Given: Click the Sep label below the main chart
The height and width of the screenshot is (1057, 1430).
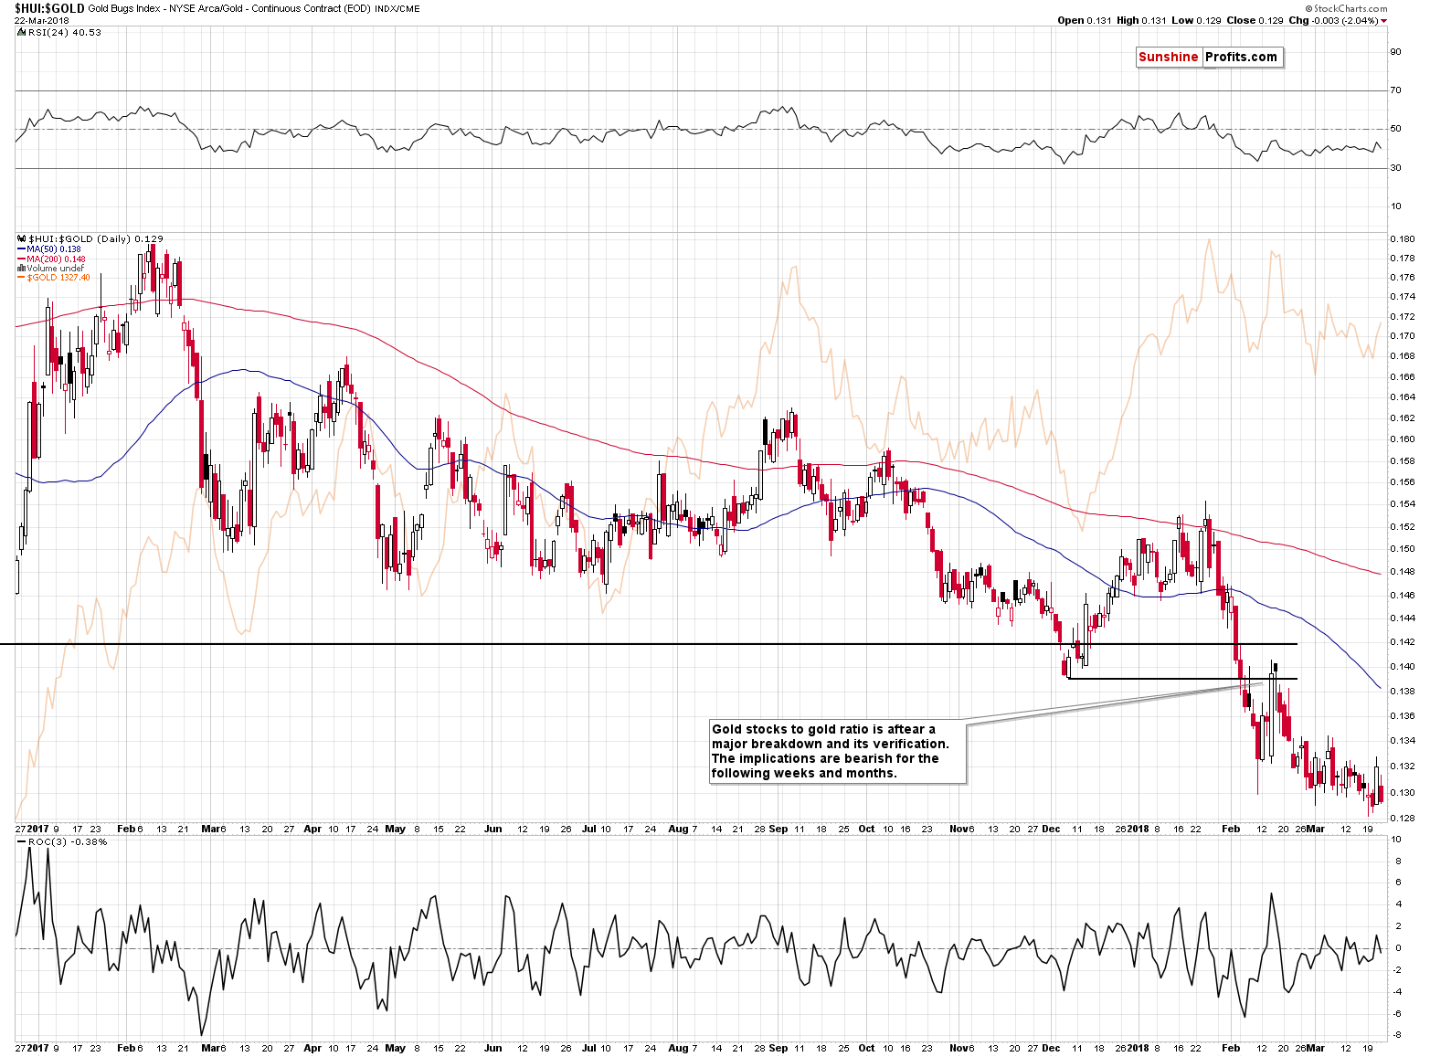Looking at the screenshot, I should point(779,829).
